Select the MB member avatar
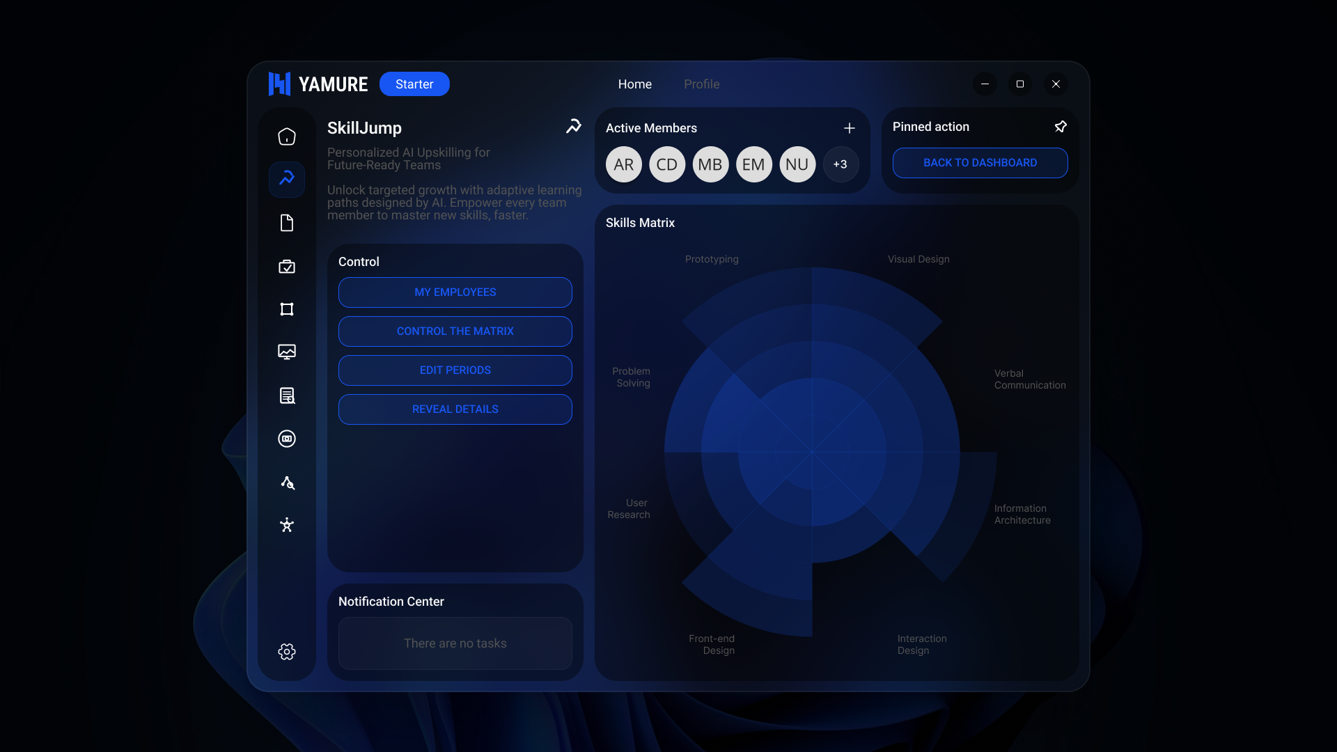Image resolution: width=1337 pixels, height=752 pixels. (710, 164)
